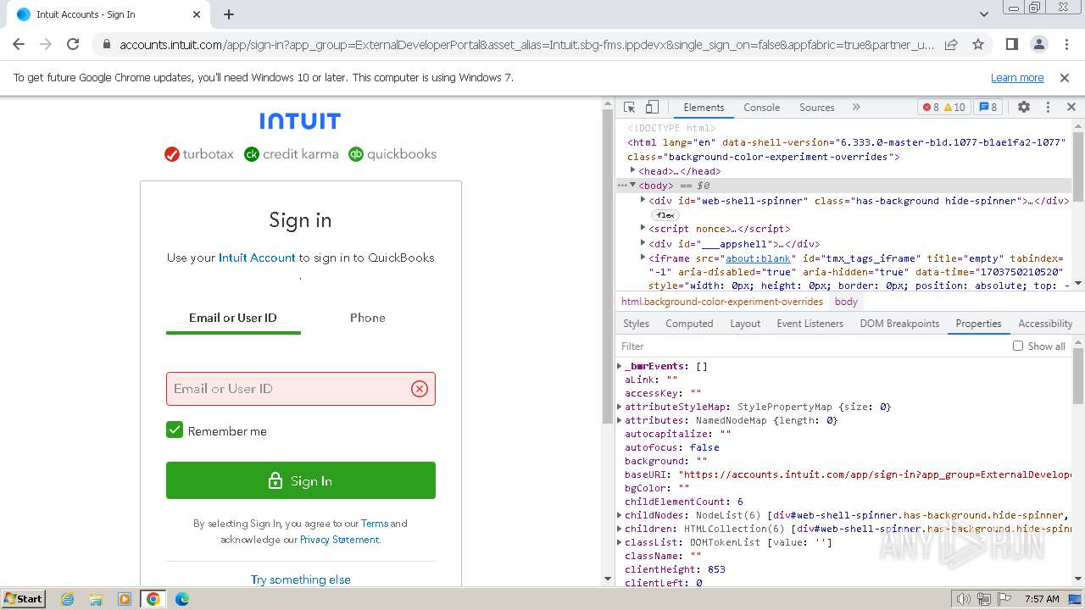Expand the attributeStyleMap property
The image size is (1085, 610).
point(620,407)
